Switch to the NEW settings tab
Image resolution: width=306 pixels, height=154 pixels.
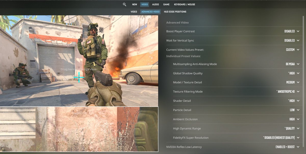point(134,4)
